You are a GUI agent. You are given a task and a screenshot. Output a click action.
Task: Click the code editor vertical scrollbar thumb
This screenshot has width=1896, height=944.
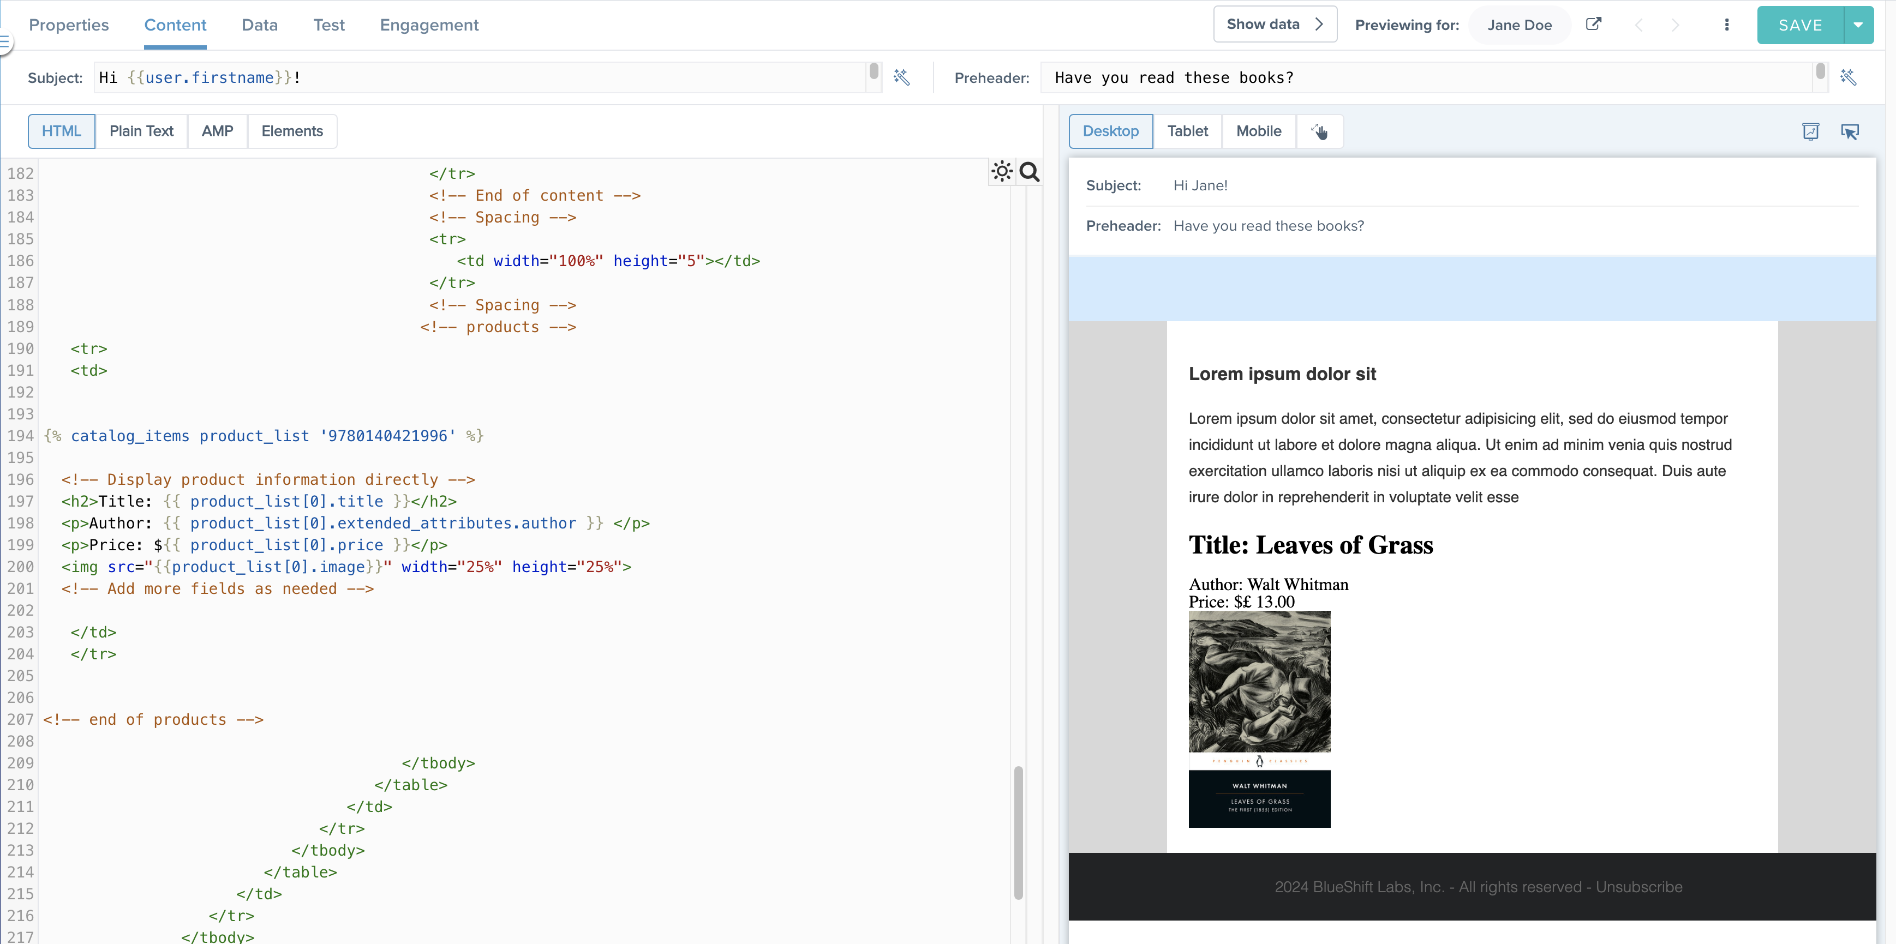1018,832
